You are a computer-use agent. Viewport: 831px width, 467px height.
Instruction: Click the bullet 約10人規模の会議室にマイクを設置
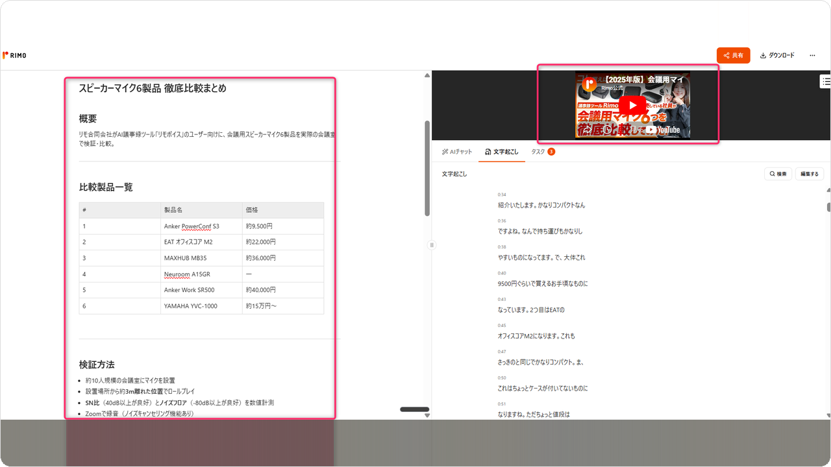130,381
